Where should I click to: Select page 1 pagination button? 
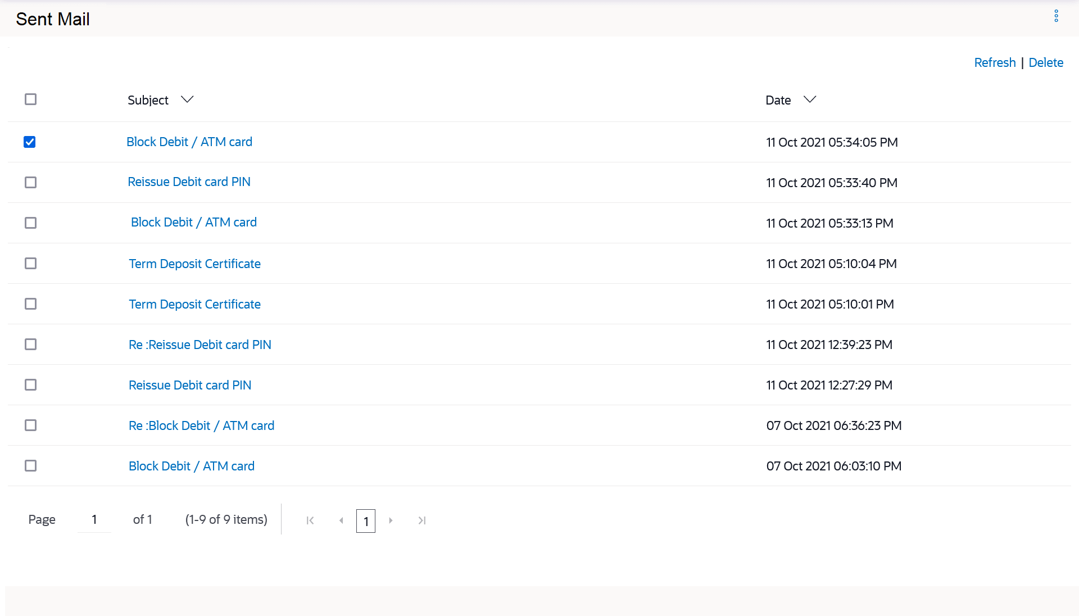(x=366, y=521)
